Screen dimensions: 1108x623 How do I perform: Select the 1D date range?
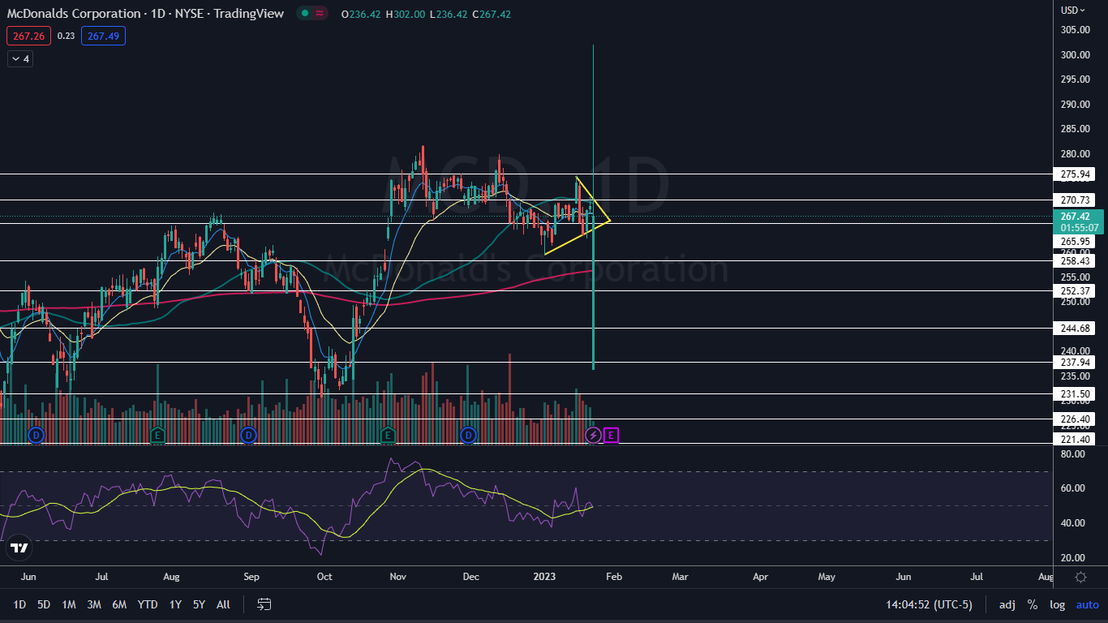[x=19, y=604]
